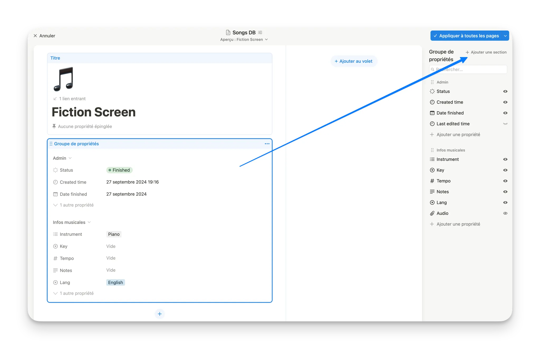Click the round plus button below property group
Image resolution: width=540 pixels, height=349 pixels.
coord(160,314)
